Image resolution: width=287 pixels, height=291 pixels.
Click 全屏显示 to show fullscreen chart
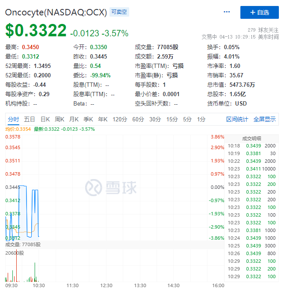click(x=264, y=119)
